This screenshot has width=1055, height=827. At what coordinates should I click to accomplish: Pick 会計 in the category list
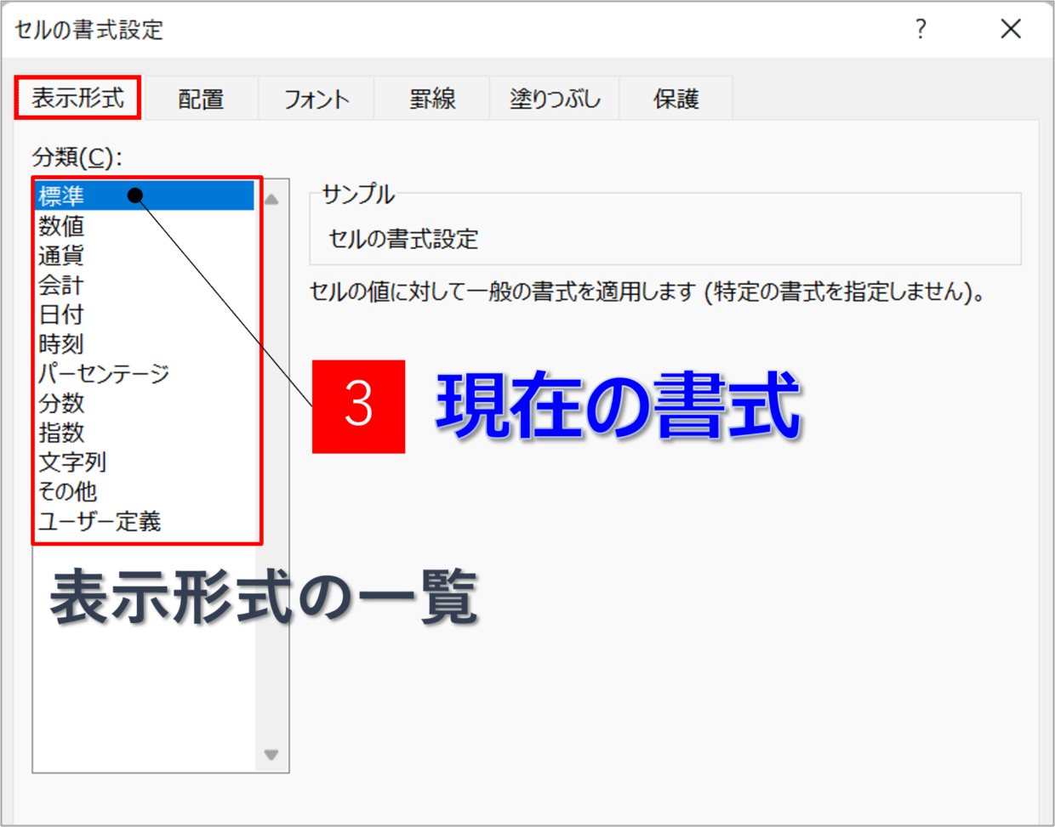pos(61,286)
